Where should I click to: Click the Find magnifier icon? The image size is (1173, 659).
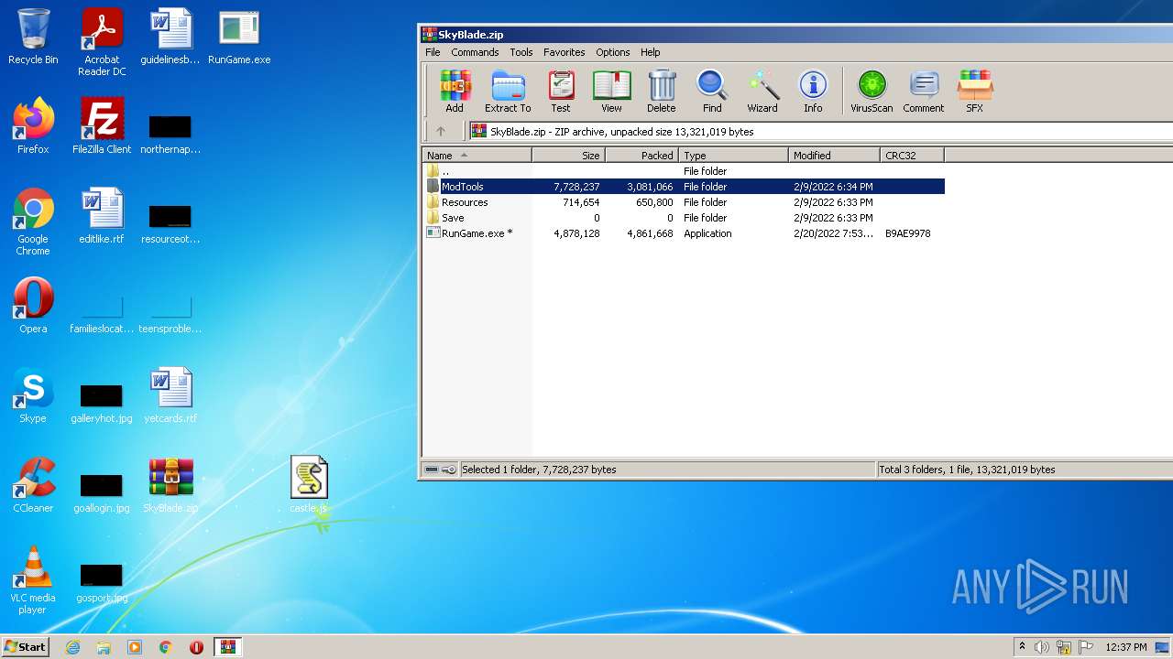pyautogui.click(x=712, y=92)
